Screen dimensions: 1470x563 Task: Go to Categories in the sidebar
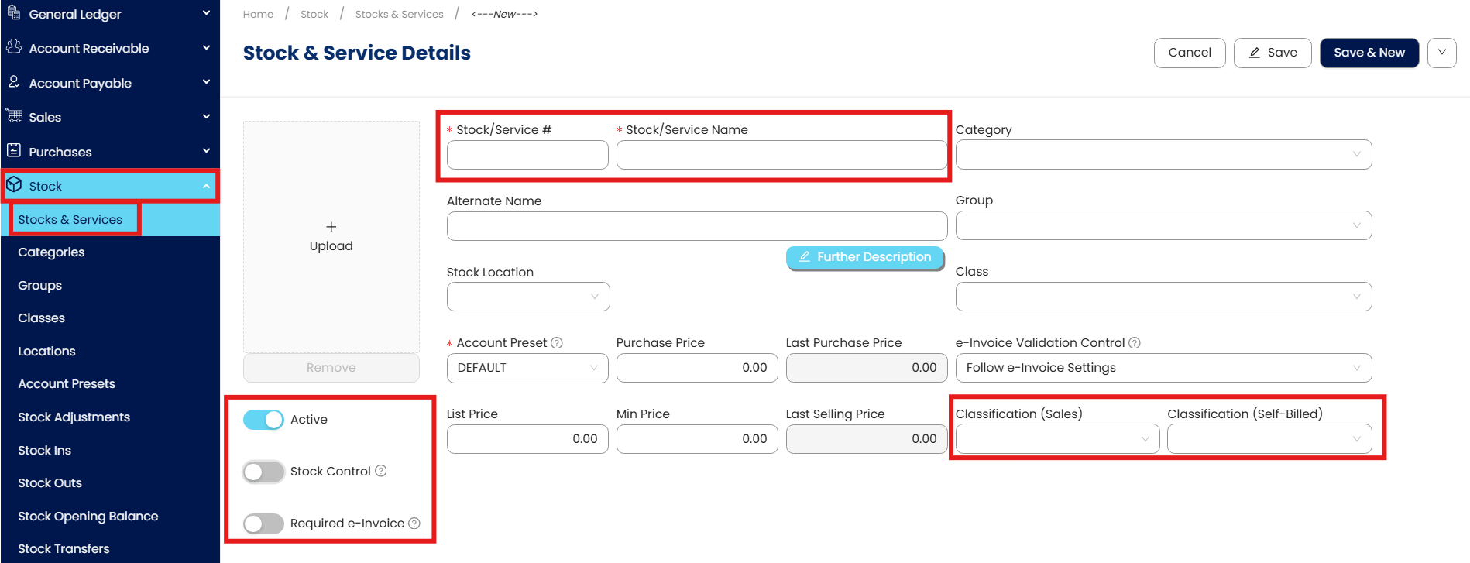51,252
